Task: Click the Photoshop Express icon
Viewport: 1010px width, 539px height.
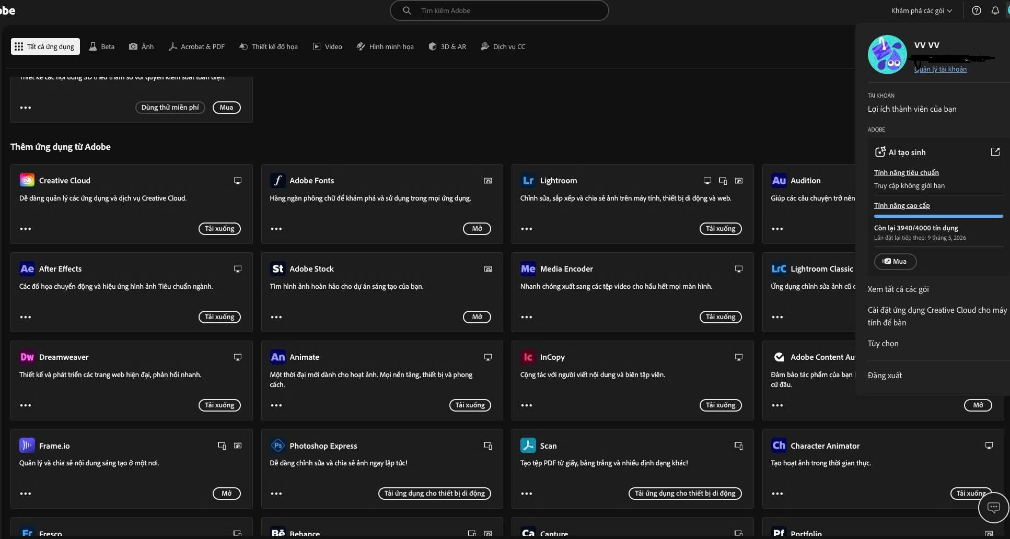Action: click(277, 446)
